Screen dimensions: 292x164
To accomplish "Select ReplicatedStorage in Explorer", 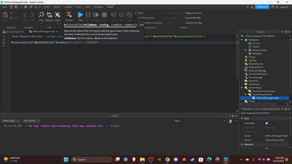I will [257, 71].
